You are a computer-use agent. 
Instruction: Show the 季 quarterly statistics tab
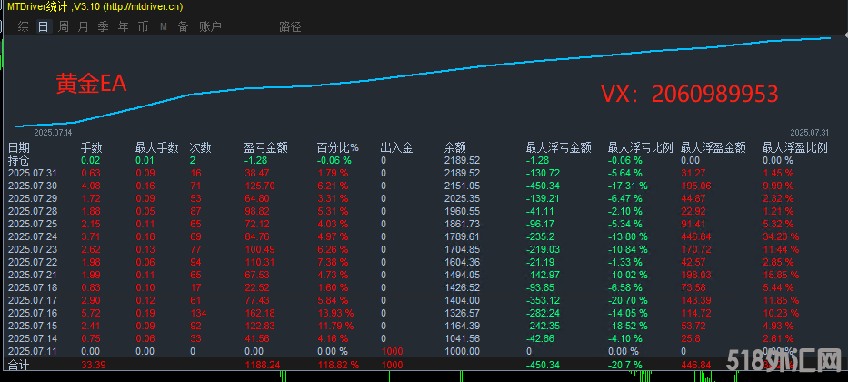tap(103, 27)
